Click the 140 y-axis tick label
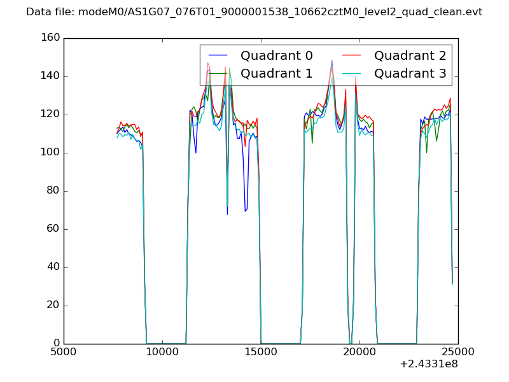509x382 pixels. 51,76
